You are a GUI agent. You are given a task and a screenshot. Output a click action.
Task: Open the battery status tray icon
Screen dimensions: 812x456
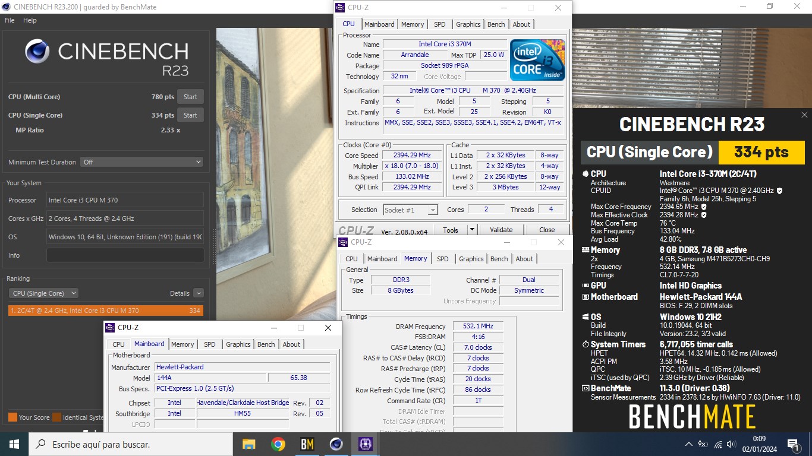tap(703, 444)
